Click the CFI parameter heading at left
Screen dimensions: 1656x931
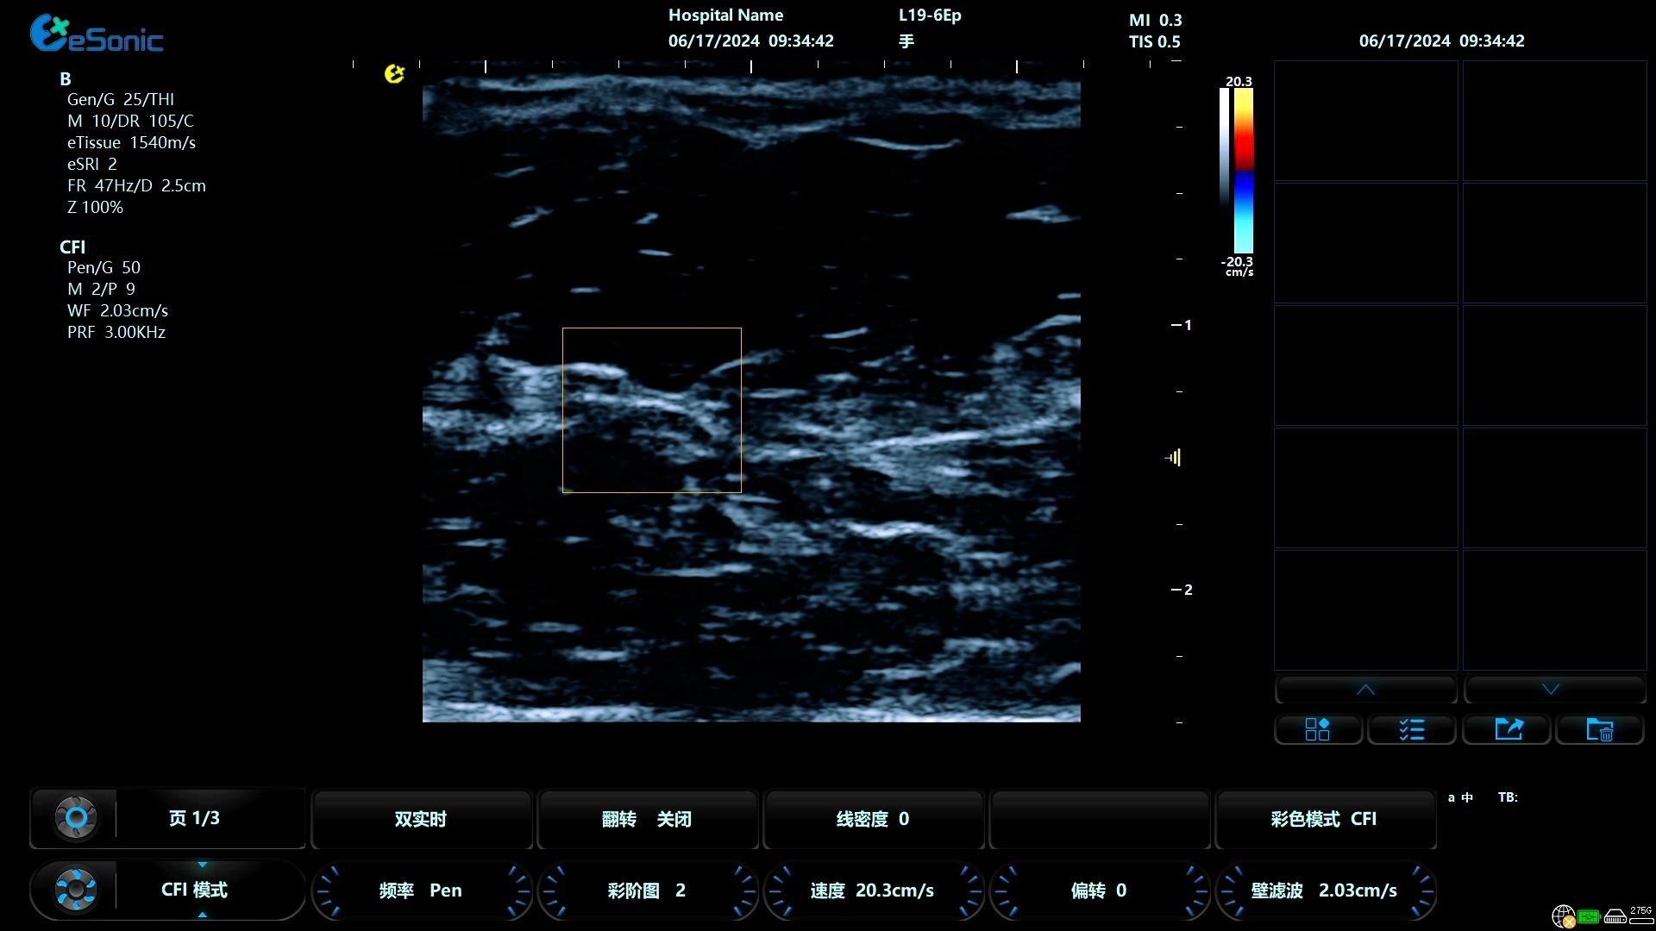pos(72,247)
